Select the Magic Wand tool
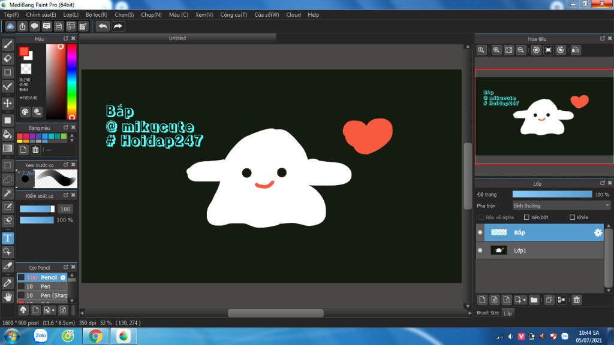Screen dimensions: 614x345 [7, 193]
